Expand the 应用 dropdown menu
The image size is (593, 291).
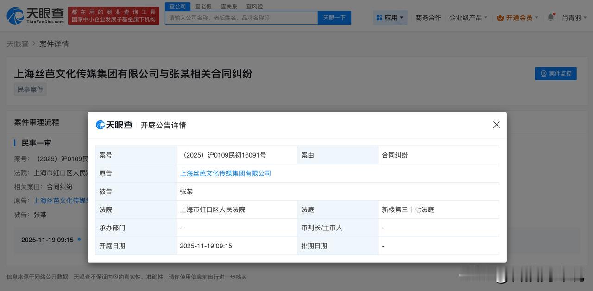pyautogui.click(x=390, y=18)
